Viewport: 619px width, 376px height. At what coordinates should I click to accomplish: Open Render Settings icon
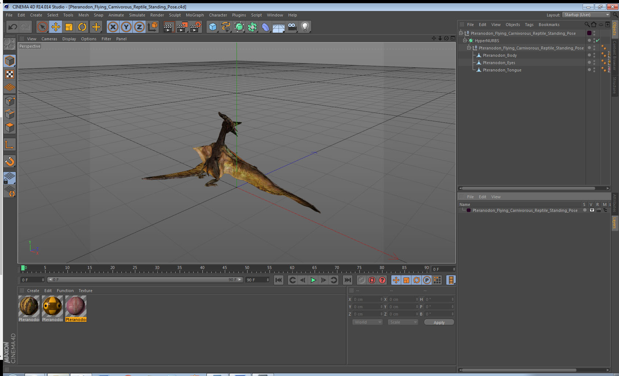(x=195, y=27)
